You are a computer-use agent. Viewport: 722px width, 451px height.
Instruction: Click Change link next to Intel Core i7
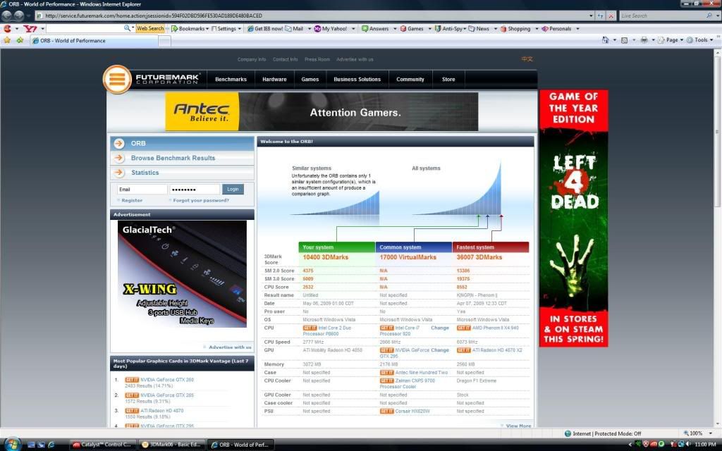click(x=440, y=328)
